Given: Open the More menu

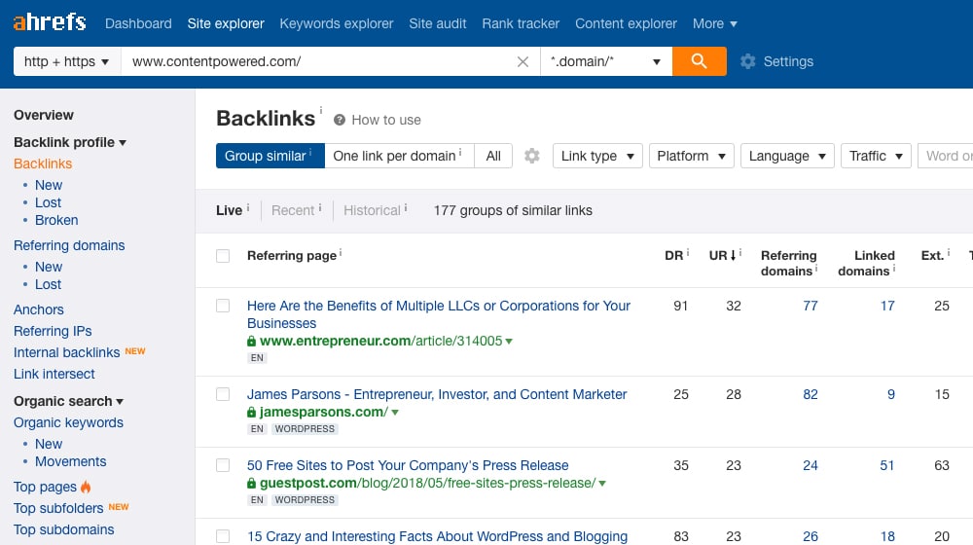Looking at the screenshot, I should (715, 23).
